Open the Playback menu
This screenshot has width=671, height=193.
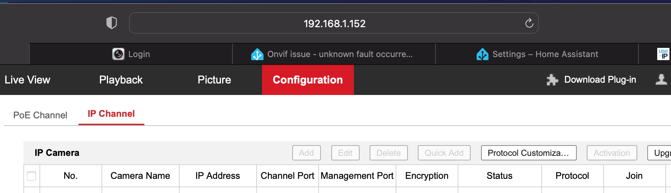coord(121,80)
